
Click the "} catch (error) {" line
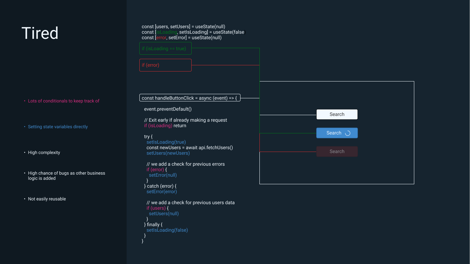[x=160, y=186]
